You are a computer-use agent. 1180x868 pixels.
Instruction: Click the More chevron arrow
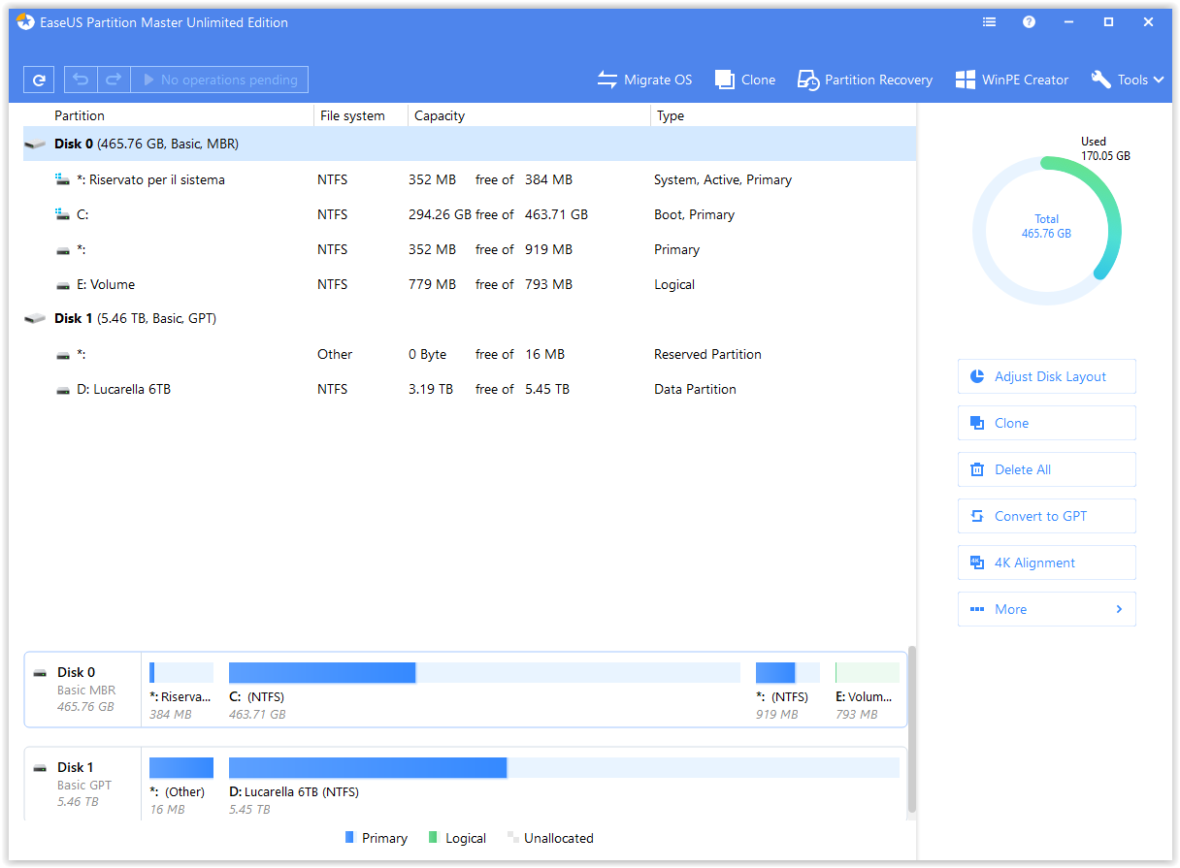pos(1119,609)
